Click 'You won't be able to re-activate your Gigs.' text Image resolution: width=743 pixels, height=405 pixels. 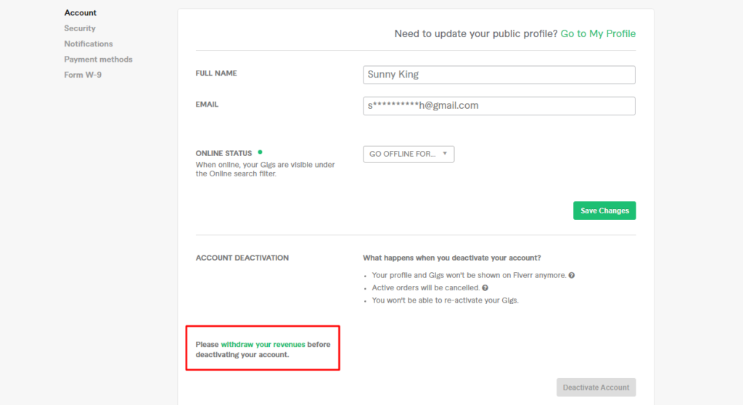tap(445, 300)
